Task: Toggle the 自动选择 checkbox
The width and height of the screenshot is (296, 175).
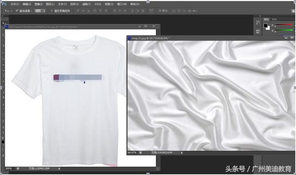Action: (x=17, y=11)
